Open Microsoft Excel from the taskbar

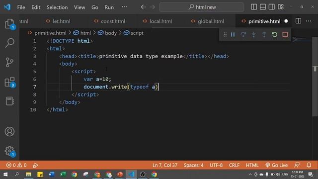click(63, 174)
